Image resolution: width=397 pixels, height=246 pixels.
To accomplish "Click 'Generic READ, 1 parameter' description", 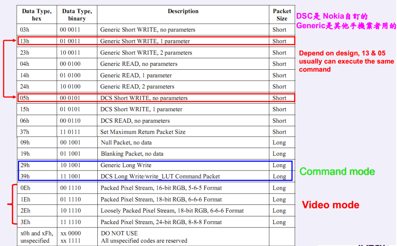I will tap(136, 75).
